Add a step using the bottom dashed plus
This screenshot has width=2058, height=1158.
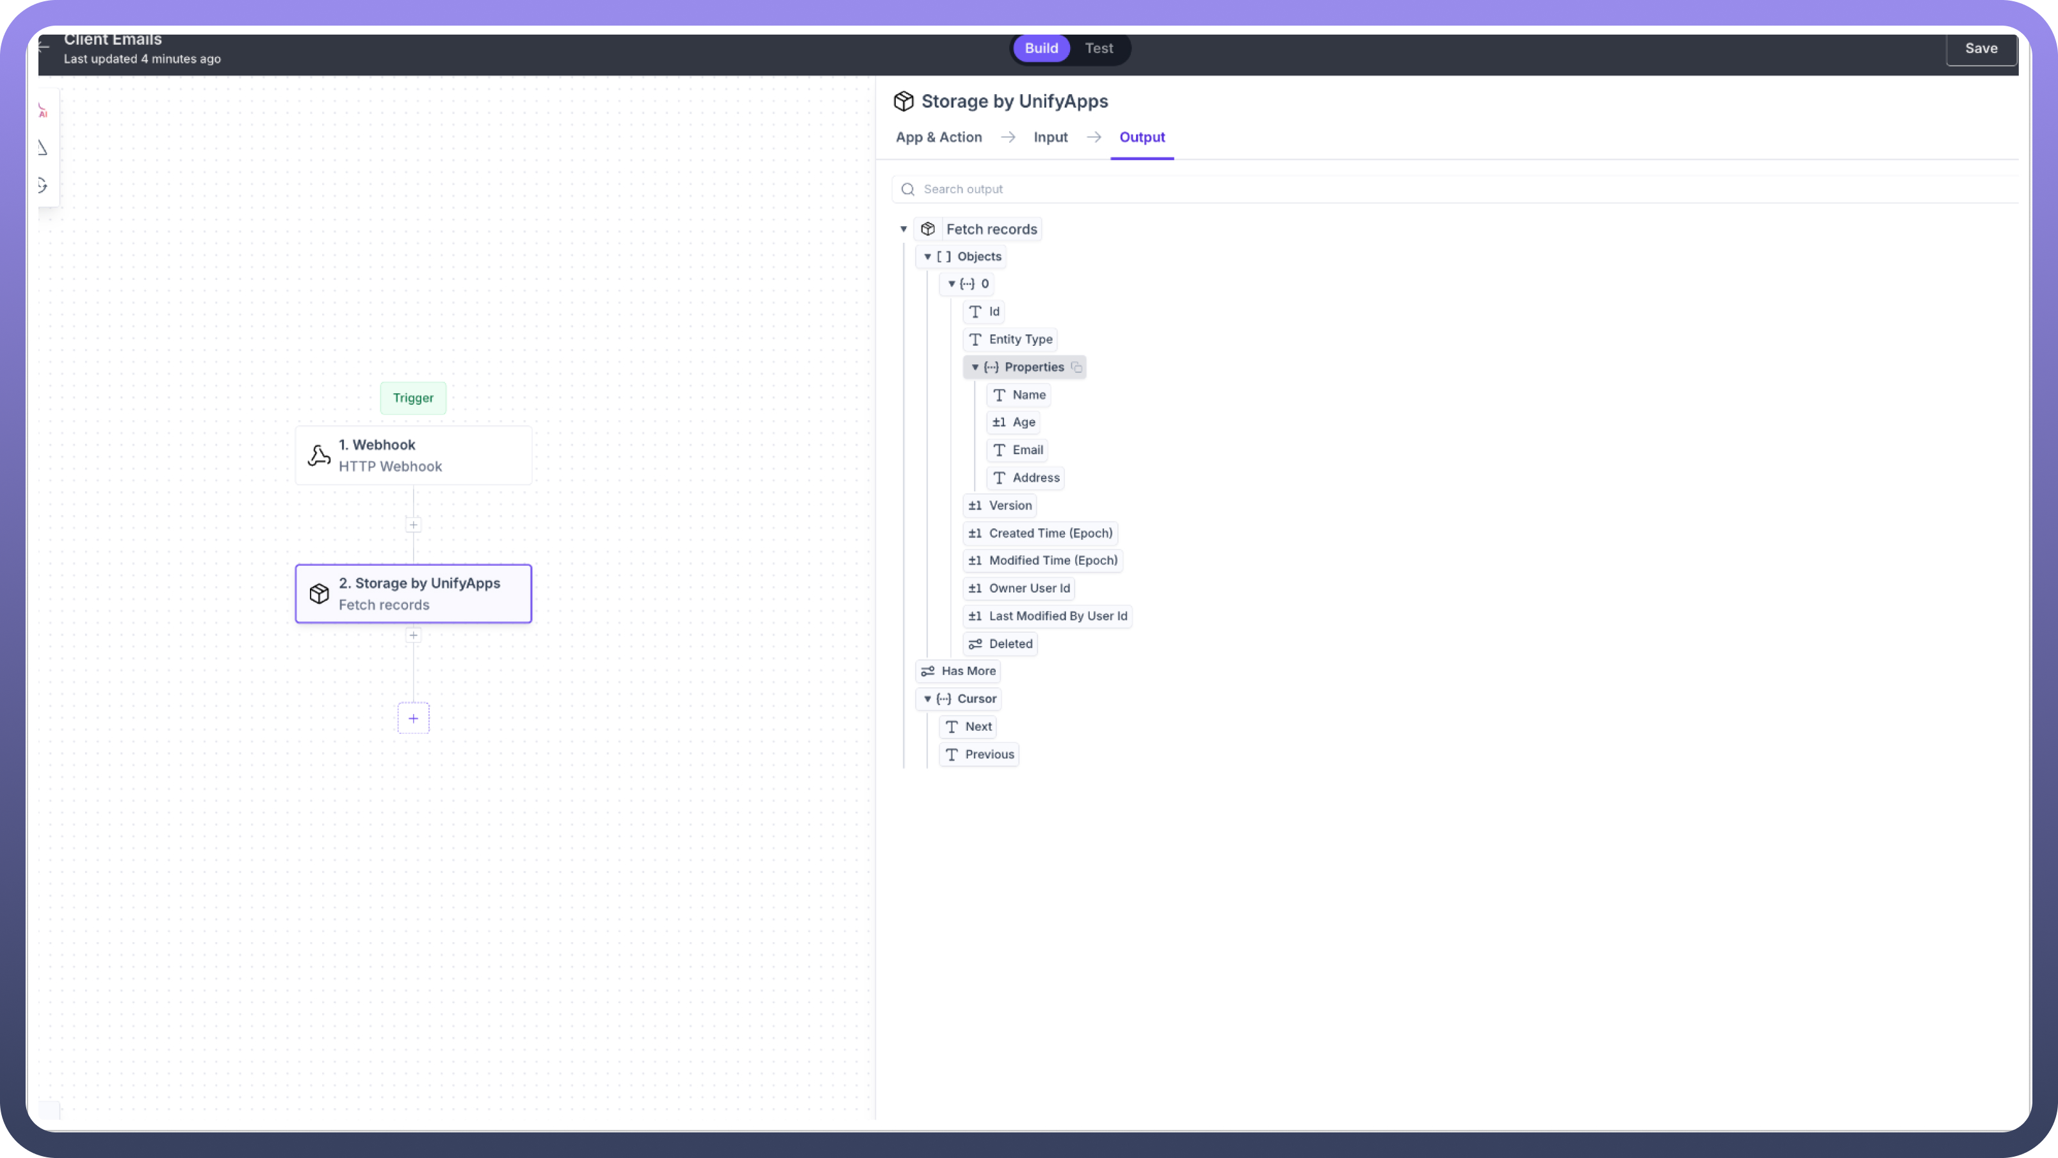click(413, 719)
